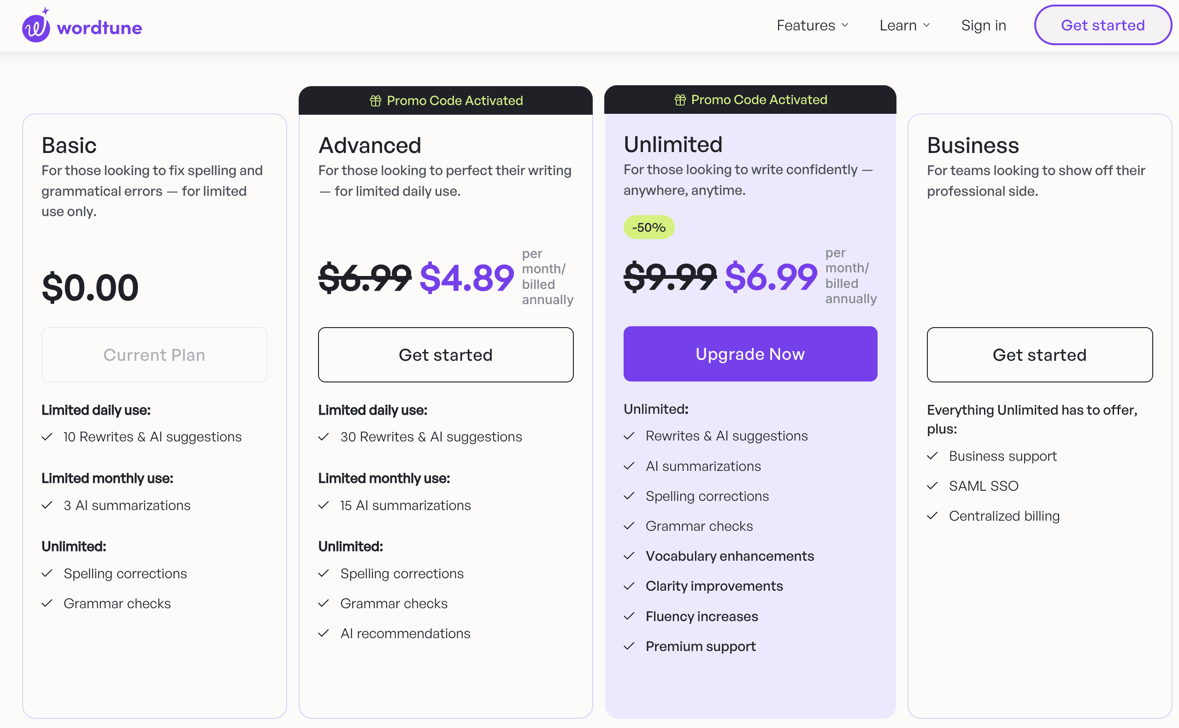Click checkmark beside Centralized billing

point(932,516)
